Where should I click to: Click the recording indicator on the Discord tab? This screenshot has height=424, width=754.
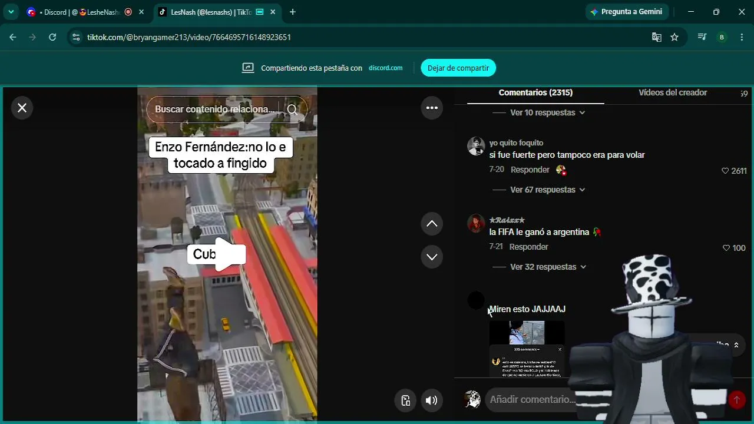tap(128, 12)
